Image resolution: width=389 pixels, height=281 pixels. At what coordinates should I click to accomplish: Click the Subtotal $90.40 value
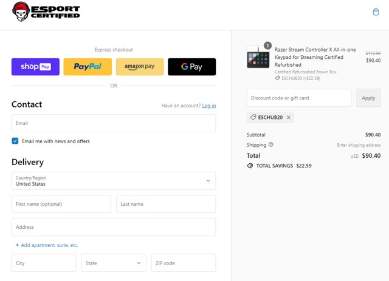(x=373, y=135)
